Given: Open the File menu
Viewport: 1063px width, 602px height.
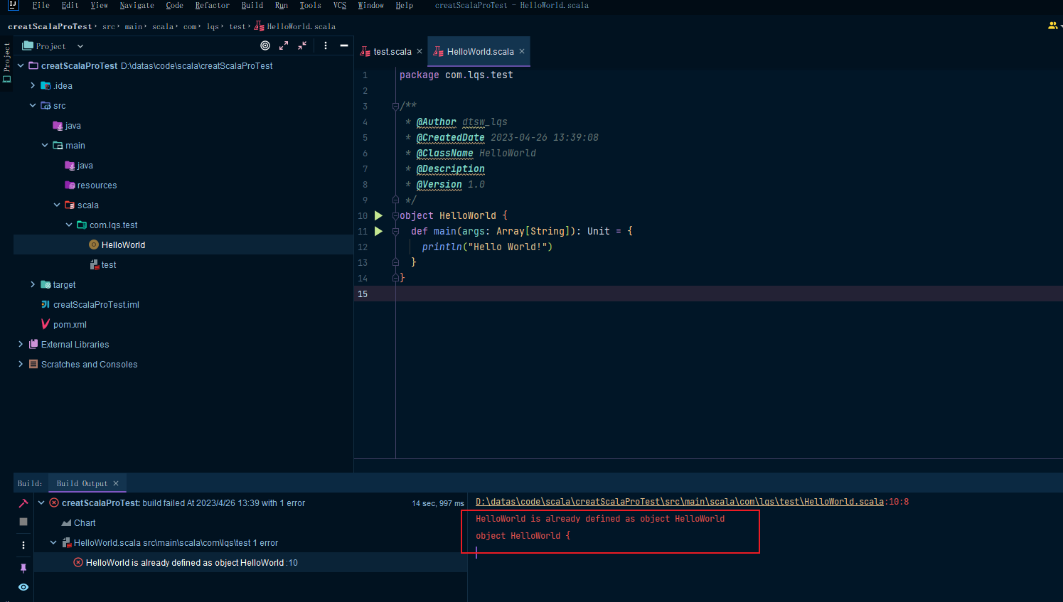Looking at the screenshot, I should tap(41, 5).
